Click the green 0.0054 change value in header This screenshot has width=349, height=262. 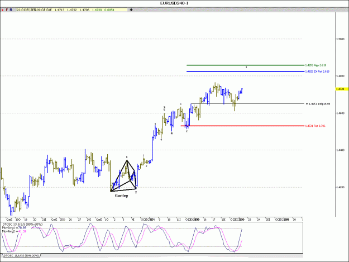tap(109, 10)
